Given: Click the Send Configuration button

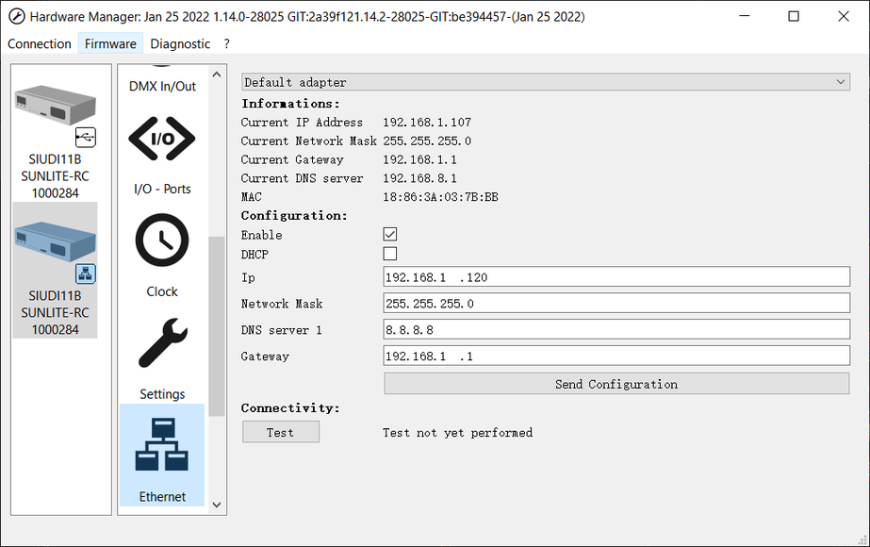Looking at the screenshot, I should click(x=616, y=384).
